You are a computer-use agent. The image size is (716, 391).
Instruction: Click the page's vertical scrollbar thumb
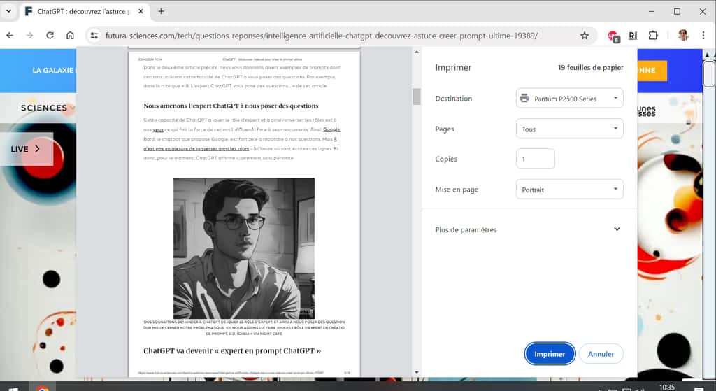709,73
